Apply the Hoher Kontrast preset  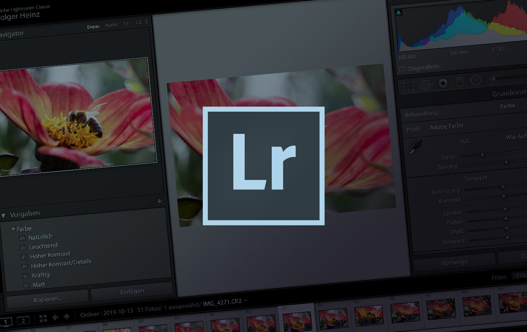(x=50, y=255)
